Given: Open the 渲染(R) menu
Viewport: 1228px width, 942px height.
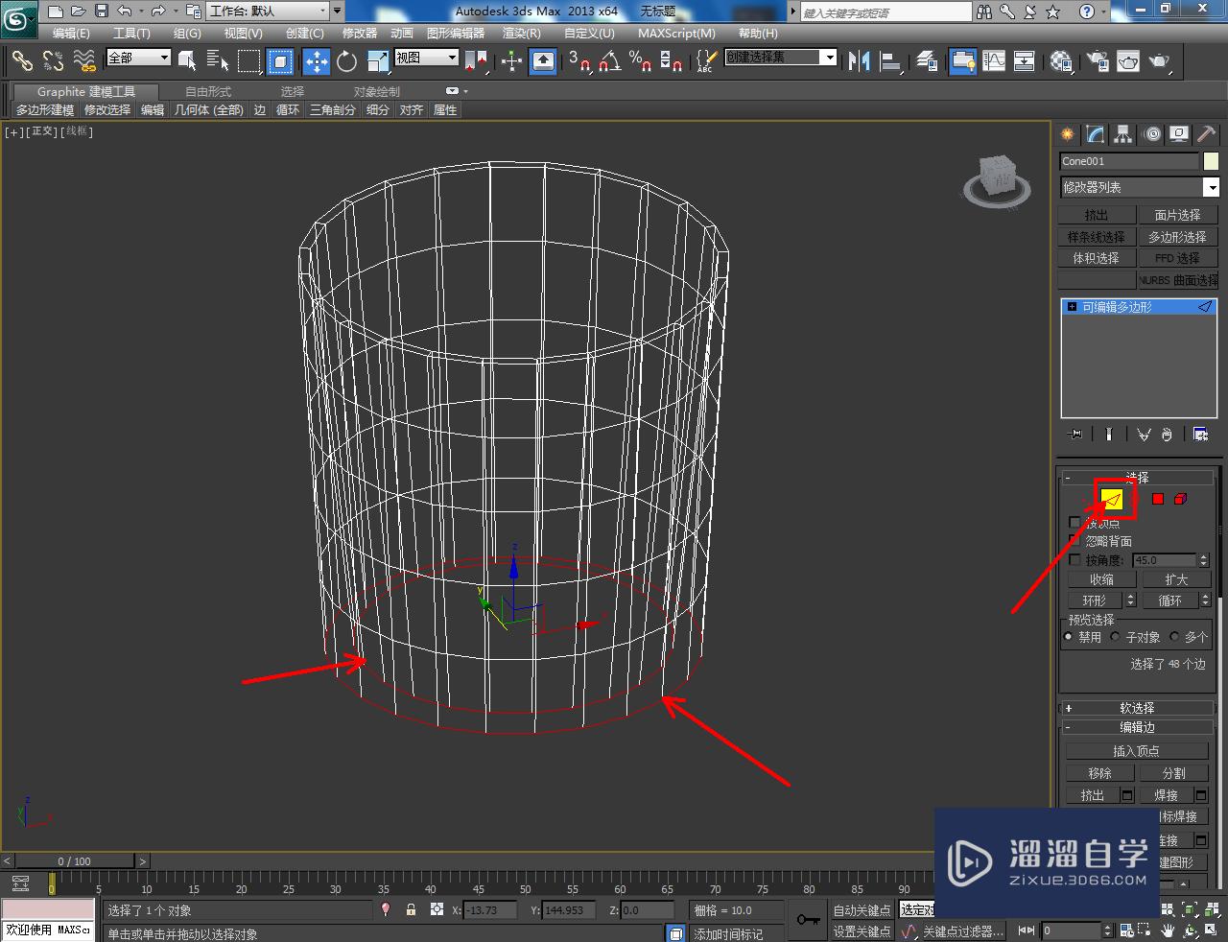Looking at the screenshot, I should [x=522, y=34].
